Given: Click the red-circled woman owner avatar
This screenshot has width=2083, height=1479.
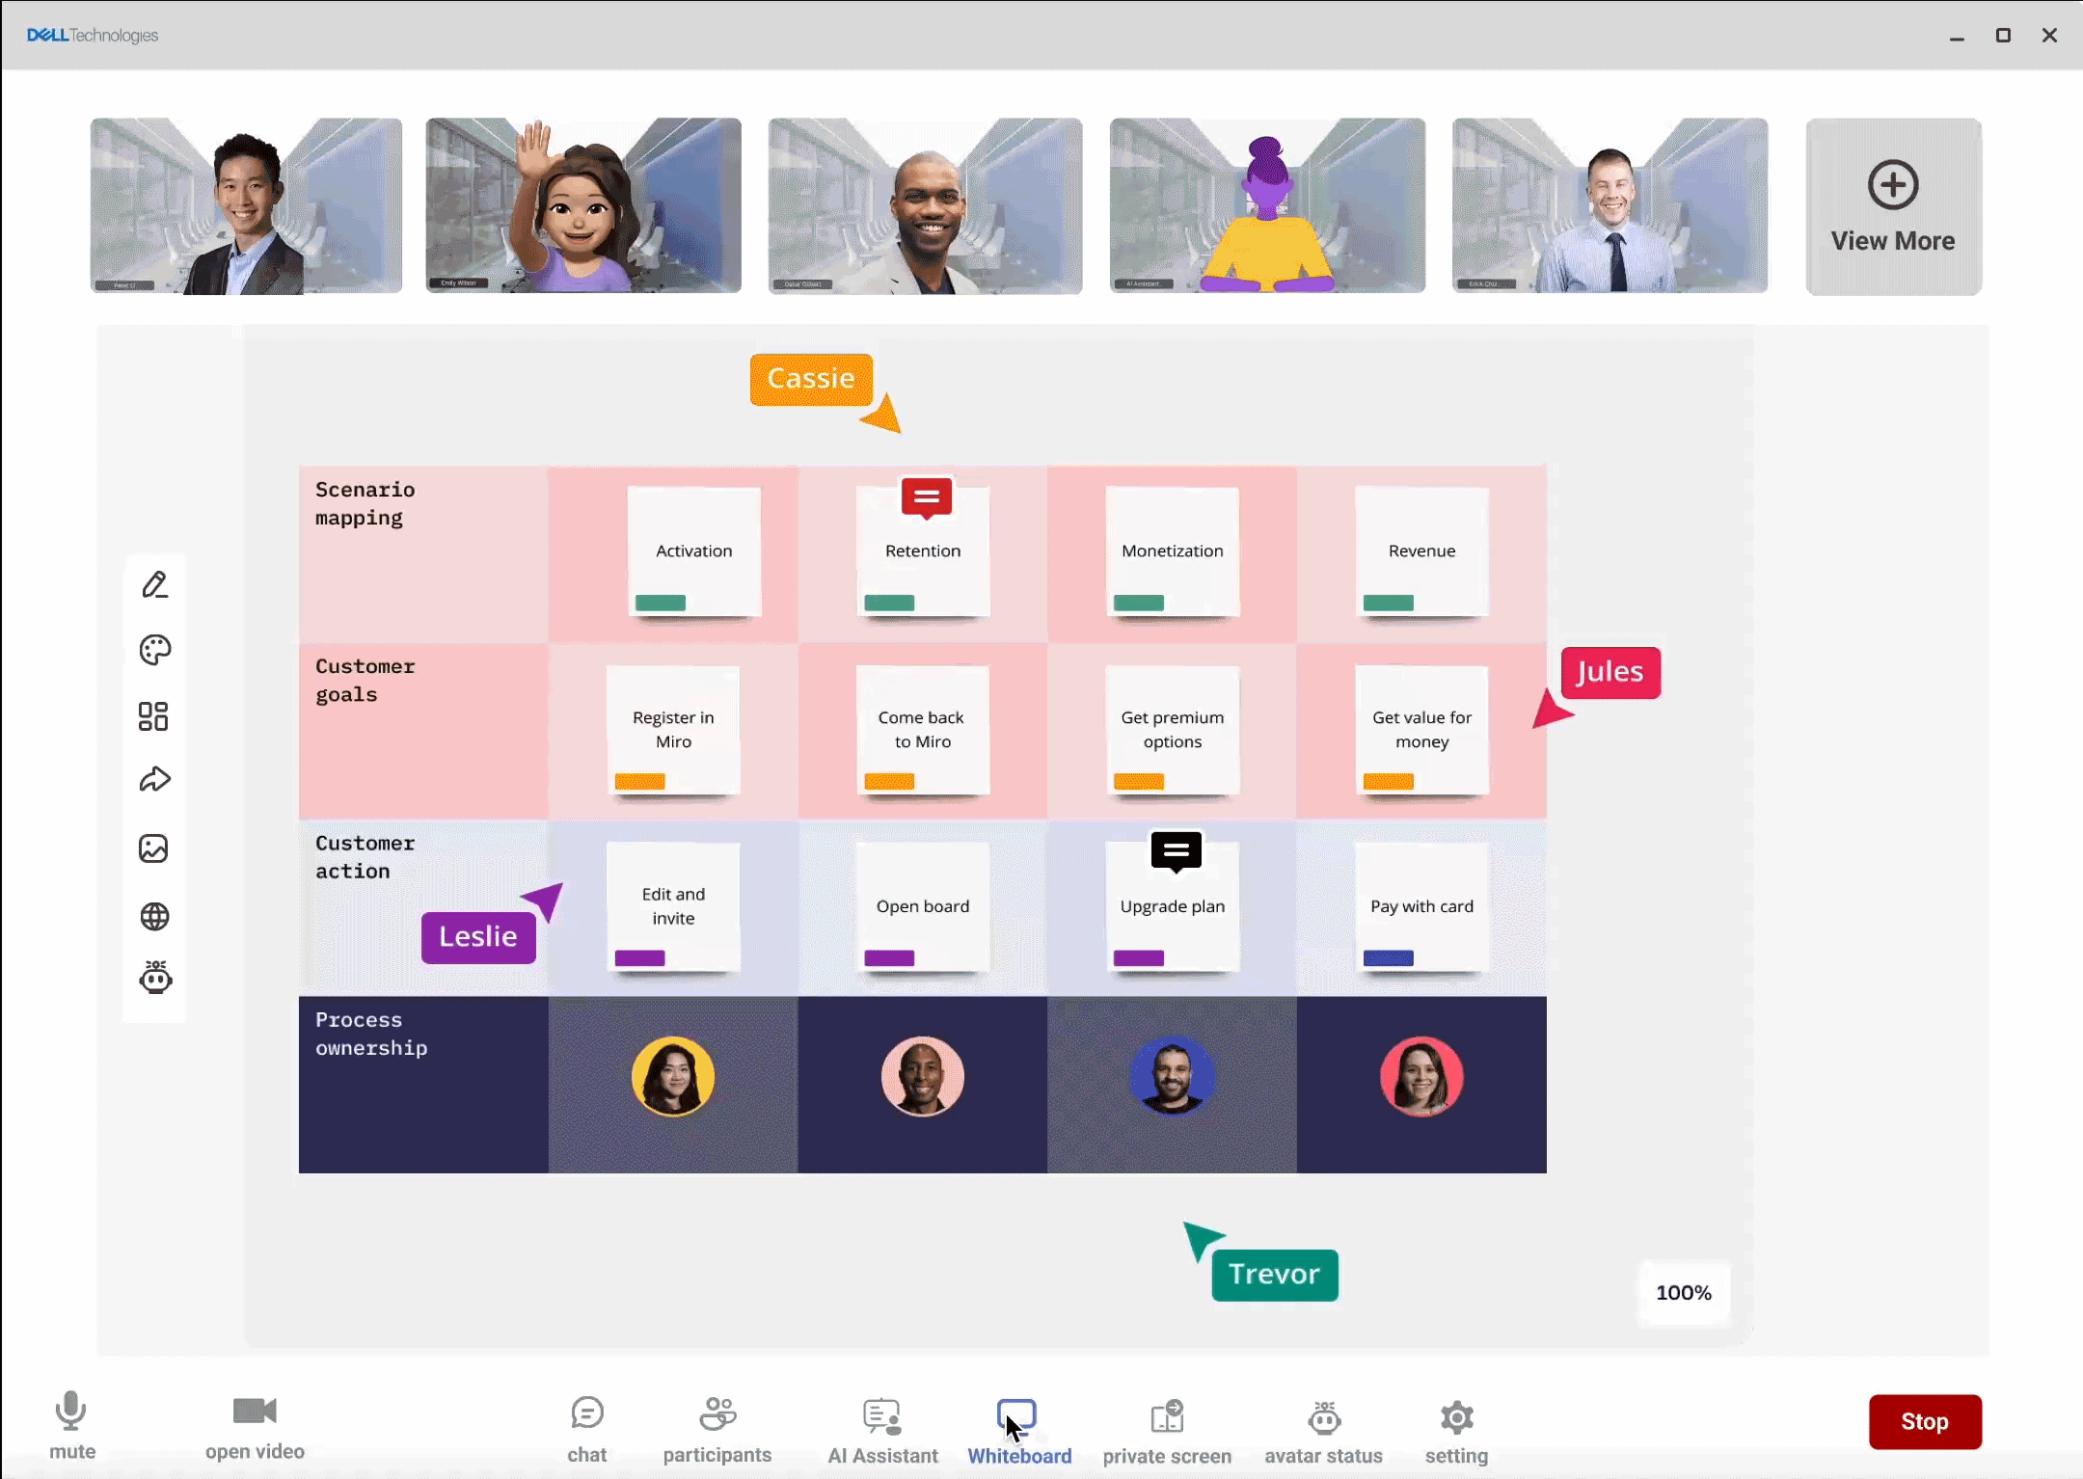Looking at the screenshot, I should pos(1422,1076).
